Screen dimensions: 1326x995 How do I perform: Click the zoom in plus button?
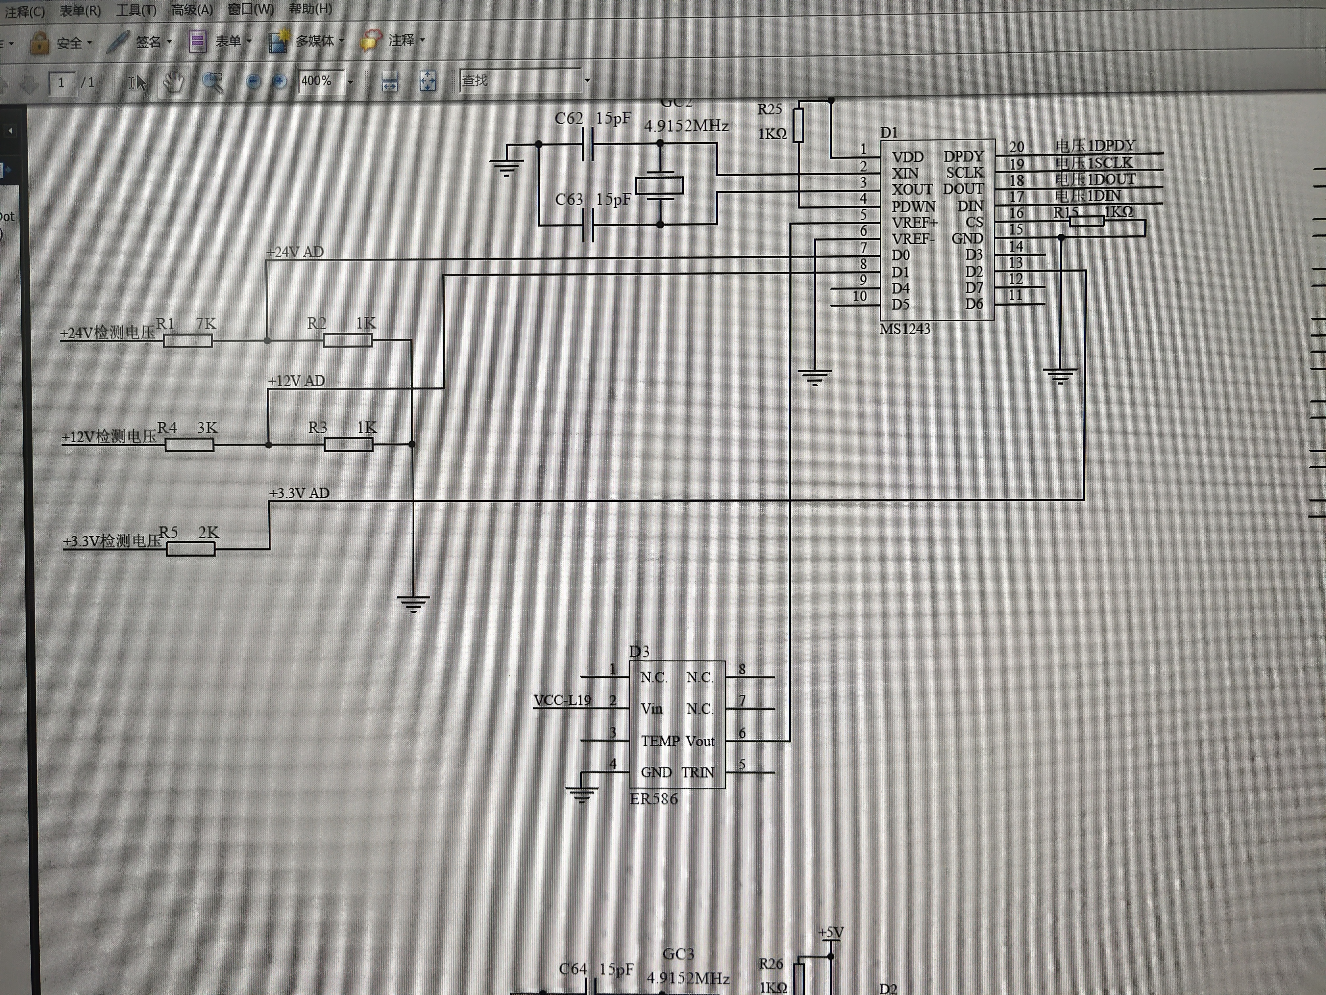click(279, 82)
